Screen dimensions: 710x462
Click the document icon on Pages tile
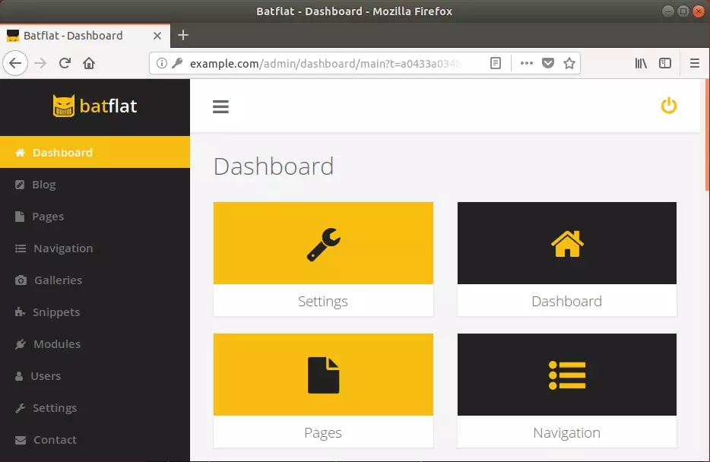[323, 375]
